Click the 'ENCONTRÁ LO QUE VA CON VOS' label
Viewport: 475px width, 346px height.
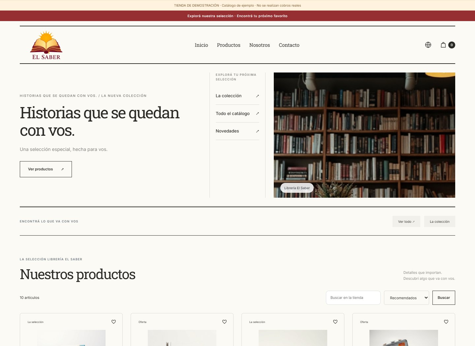pos(49,221)
